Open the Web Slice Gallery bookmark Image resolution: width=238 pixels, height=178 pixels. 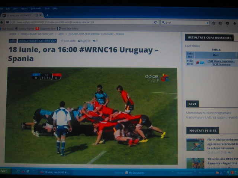pos(68,29)
